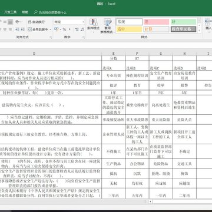Select the cell 检举
Viewport: 212px width, 212px height.
click(x=161, y=85)
